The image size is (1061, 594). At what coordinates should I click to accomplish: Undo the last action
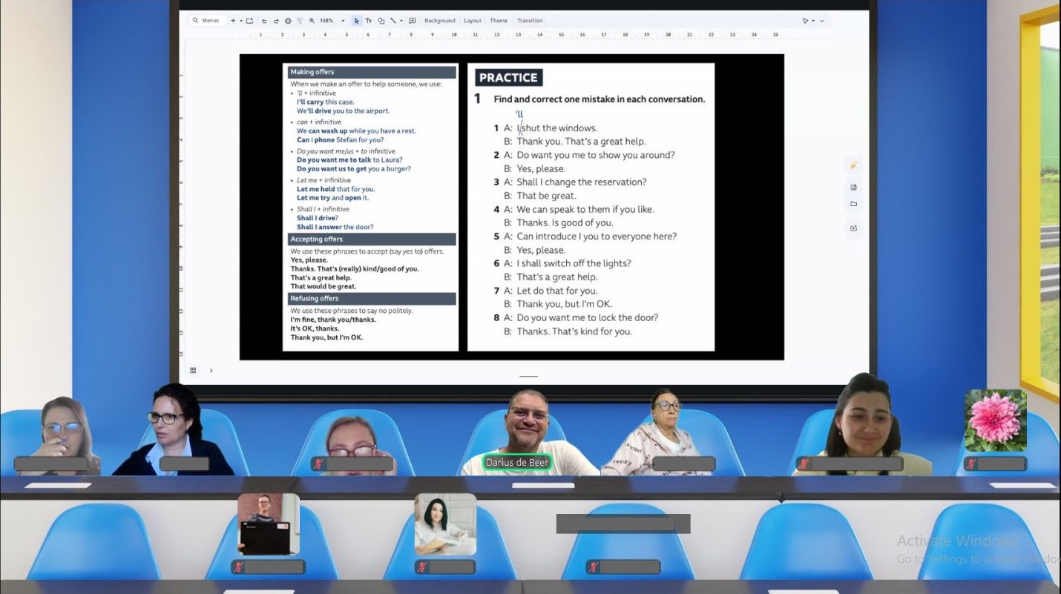click(x=263, y=21)
